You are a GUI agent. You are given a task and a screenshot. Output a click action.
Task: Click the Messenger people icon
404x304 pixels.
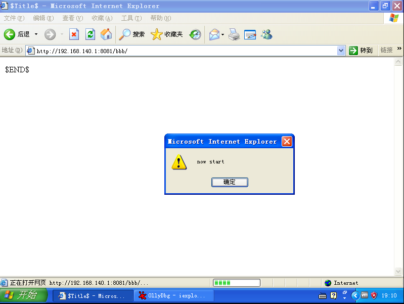pyautogui.click(x=266, y=34)
